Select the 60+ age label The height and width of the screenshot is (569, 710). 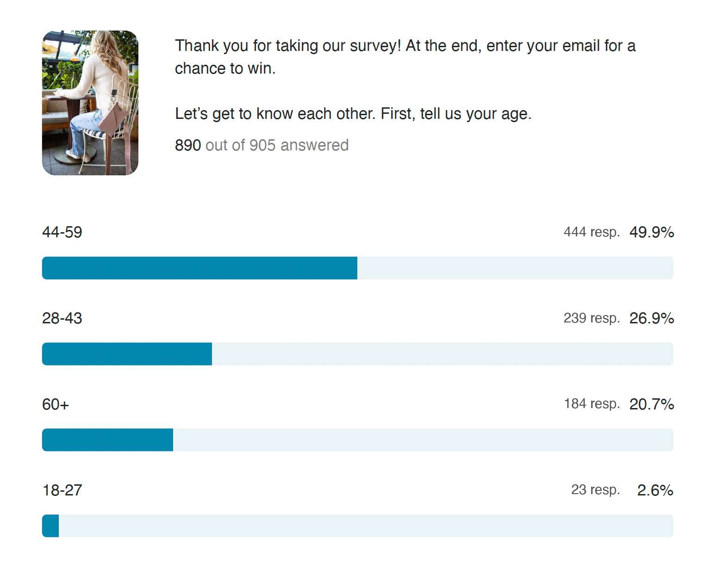point(56,404)
